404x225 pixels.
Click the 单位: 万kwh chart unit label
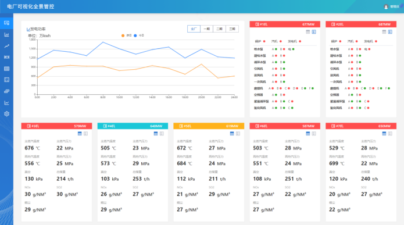40,36
